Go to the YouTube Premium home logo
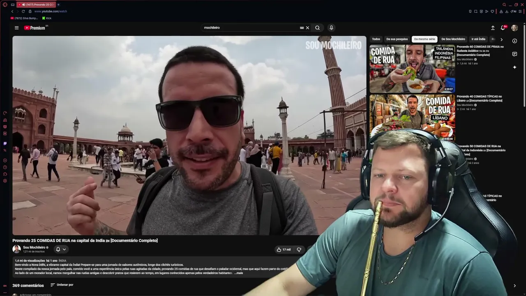Image resolution: width=526 pixels, height=296 pixels. pyautogui.click(x=35, y=28)
